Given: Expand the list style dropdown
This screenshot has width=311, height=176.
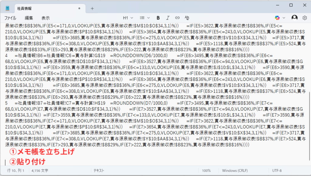Looking at the screenshot, I should (x=145, y=18).
